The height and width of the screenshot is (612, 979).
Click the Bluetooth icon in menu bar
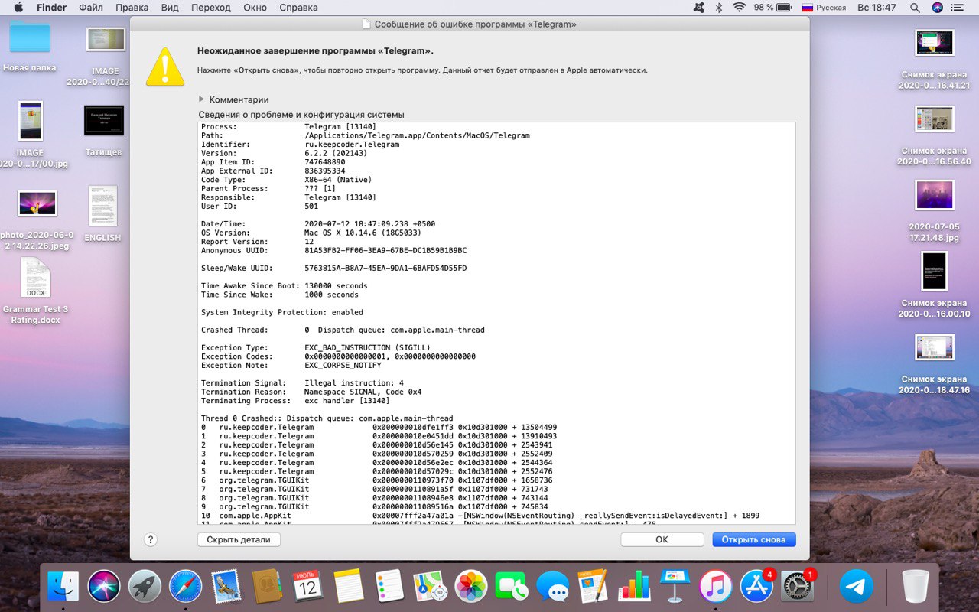point(719,8)
